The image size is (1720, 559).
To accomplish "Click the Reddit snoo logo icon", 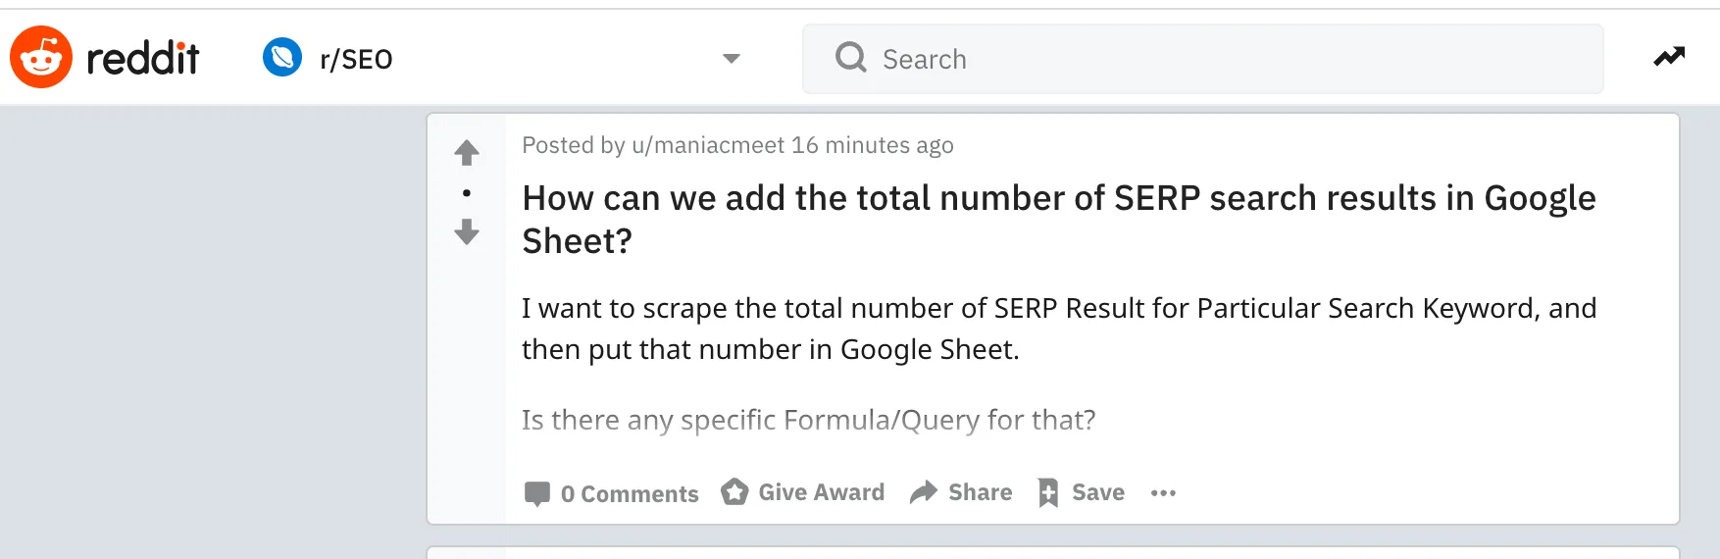I will coord(41,57).
